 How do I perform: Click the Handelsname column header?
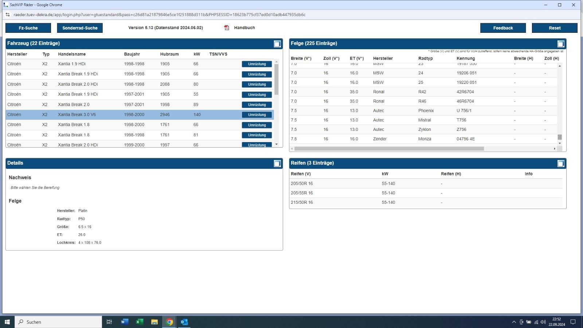point(72,54)
